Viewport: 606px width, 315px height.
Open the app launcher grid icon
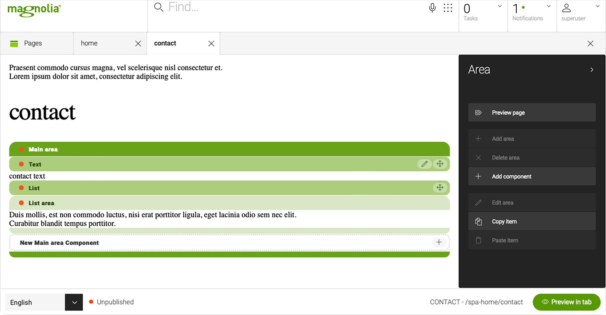coord(448,8)
